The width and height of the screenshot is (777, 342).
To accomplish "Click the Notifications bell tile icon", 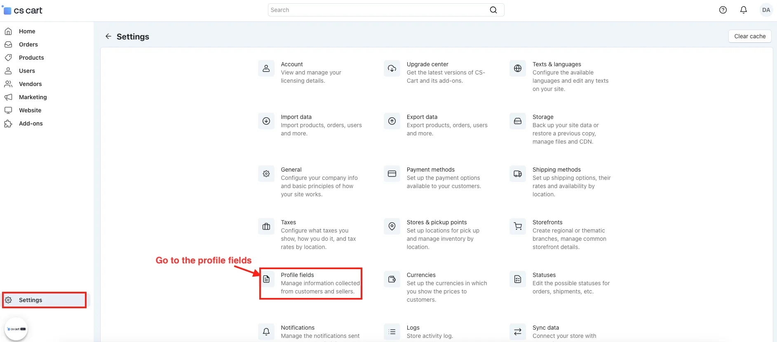I will 266,332.
